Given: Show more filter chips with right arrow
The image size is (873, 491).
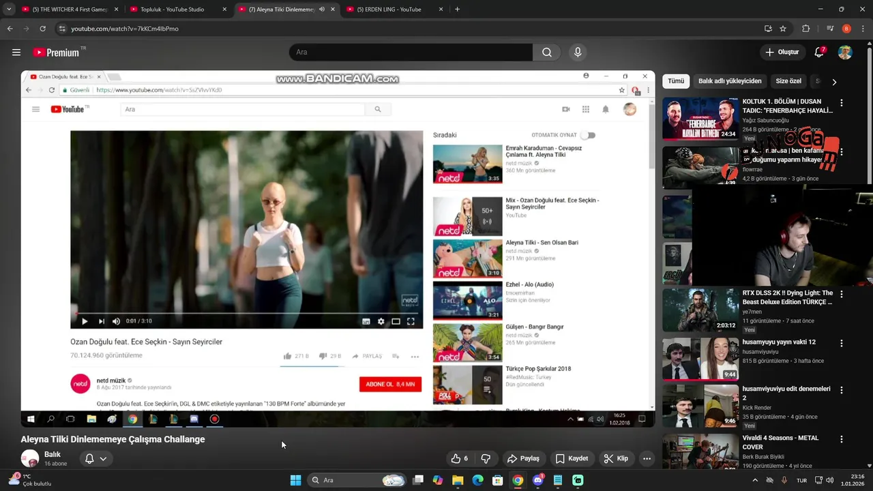Looking at the screenshot, I should (834, 82).
